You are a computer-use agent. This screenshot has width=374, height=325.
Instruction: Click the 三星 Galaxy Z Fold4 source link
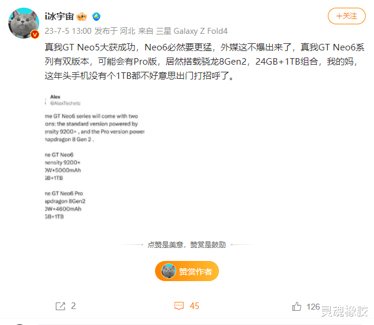pos(192,31)
